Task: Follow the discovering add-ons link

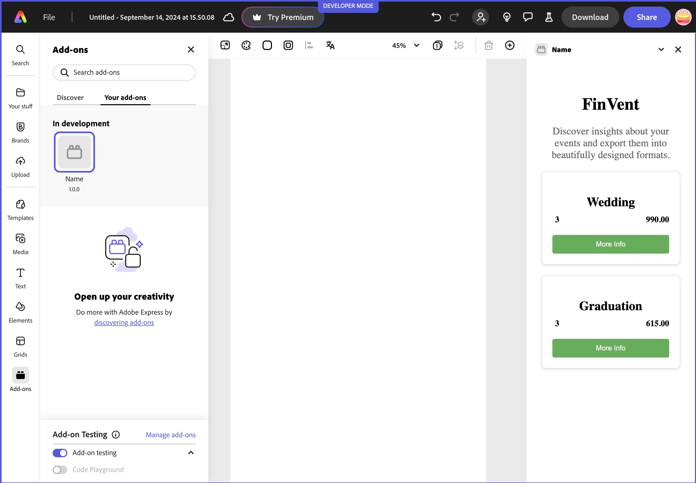Action: click(124, 322)
